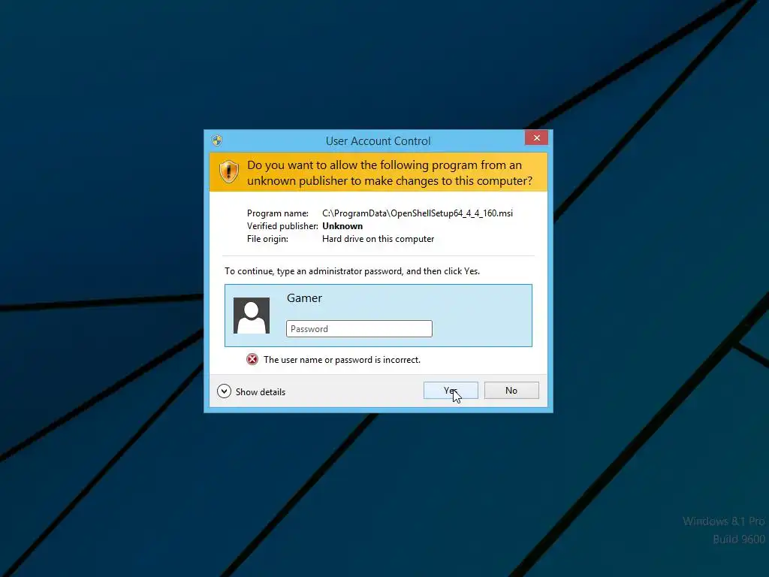Select the Gamer account name

point(304,298)
